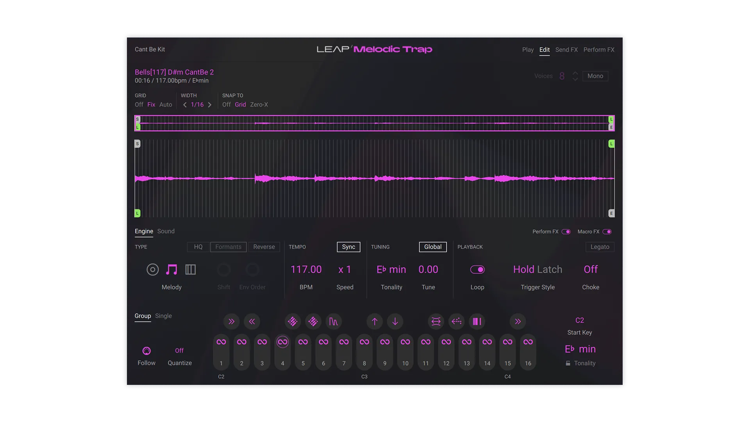Click the metronome icon next to Follow
The height and width of the screenshot is (422, 750).
pyautogui.click(x=146, y=351)
